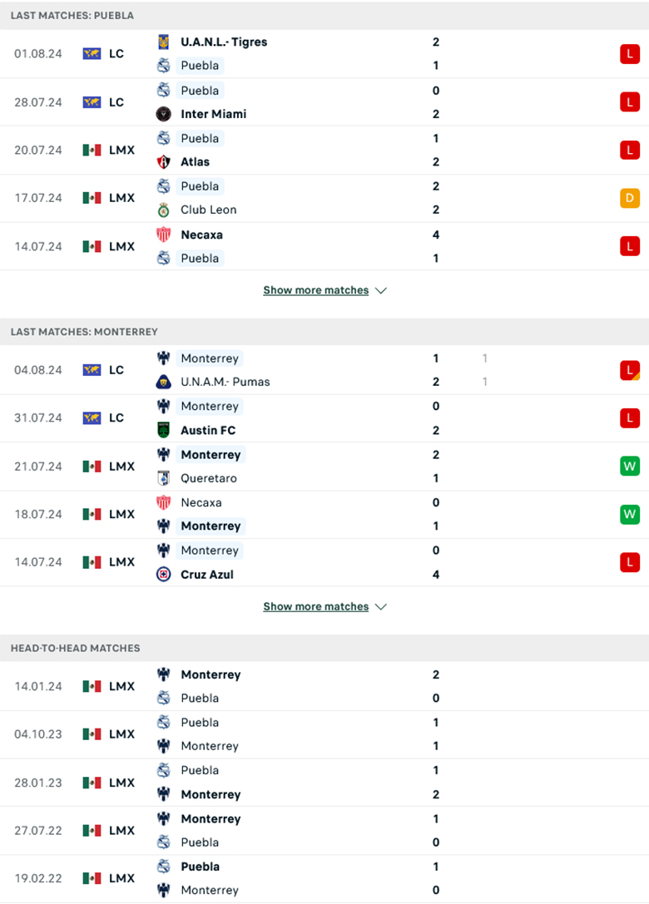Click the Atlas club crest icon
The height and width of the screenshot is (904, 649).
pyautogui.click(x=163, y=162)
